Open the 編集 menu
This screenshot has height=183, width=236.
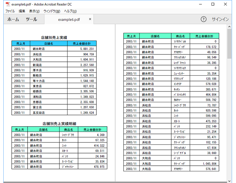point(22,11)
